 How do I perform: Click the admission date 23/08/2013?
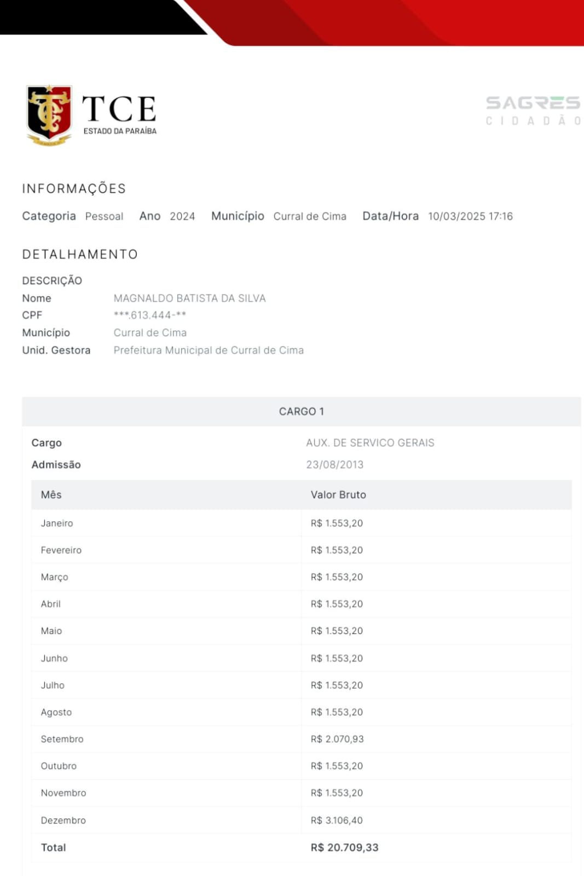(x=335, y=465)
